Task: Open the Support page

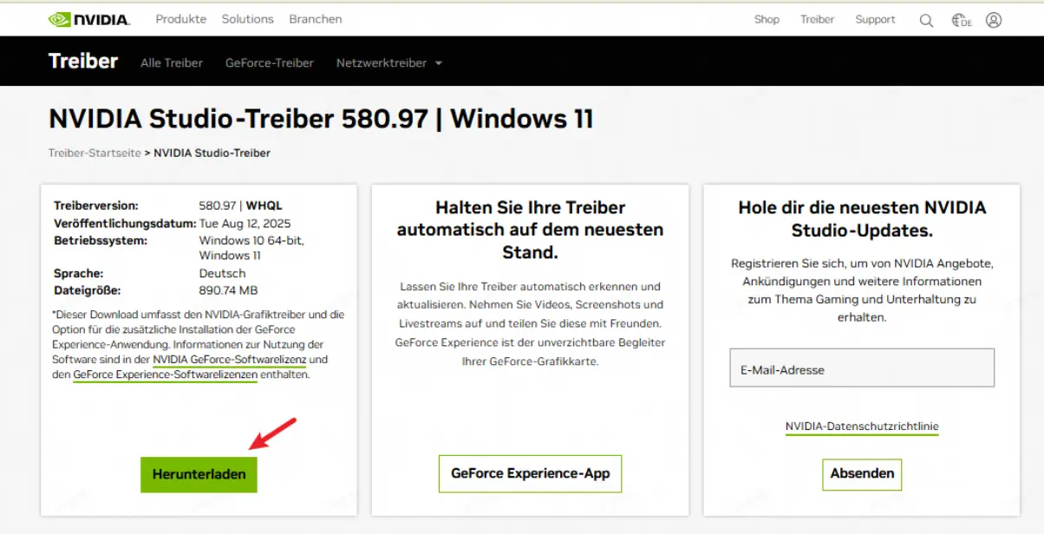Action: [876, 19]
